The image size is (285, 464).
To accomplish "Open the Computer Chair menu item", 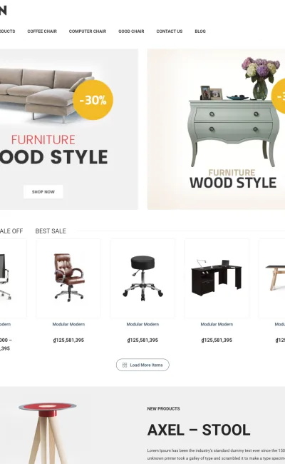I will 88,31.
